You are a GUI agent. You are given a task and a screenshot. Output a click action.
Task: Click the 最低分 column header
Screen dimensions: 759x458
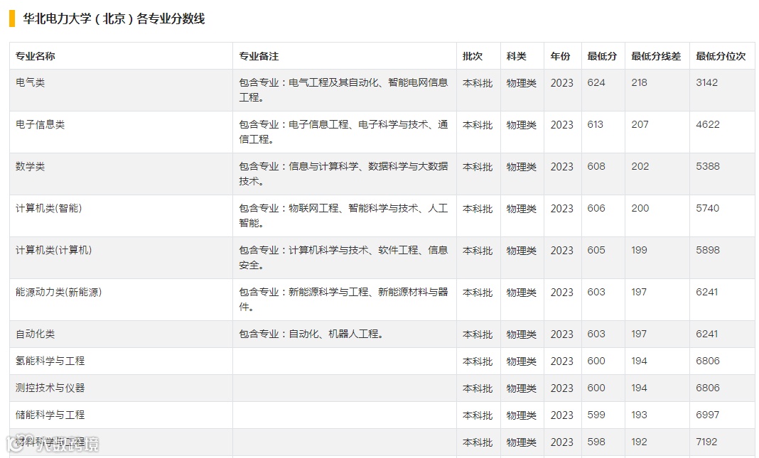coord(602,56)
